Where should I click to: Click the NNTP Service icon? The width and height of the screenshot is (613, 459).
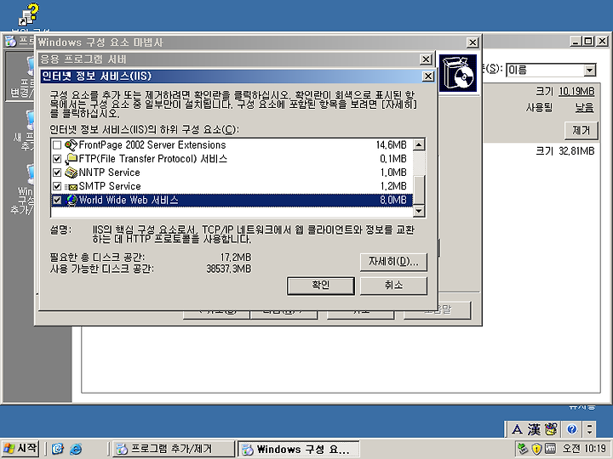pos(71,173)
